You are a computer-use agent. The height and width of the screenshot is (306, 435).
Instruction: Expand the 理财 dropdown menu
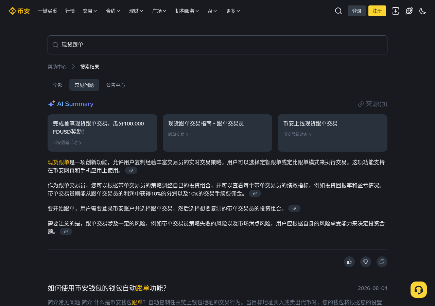(136, 11)
